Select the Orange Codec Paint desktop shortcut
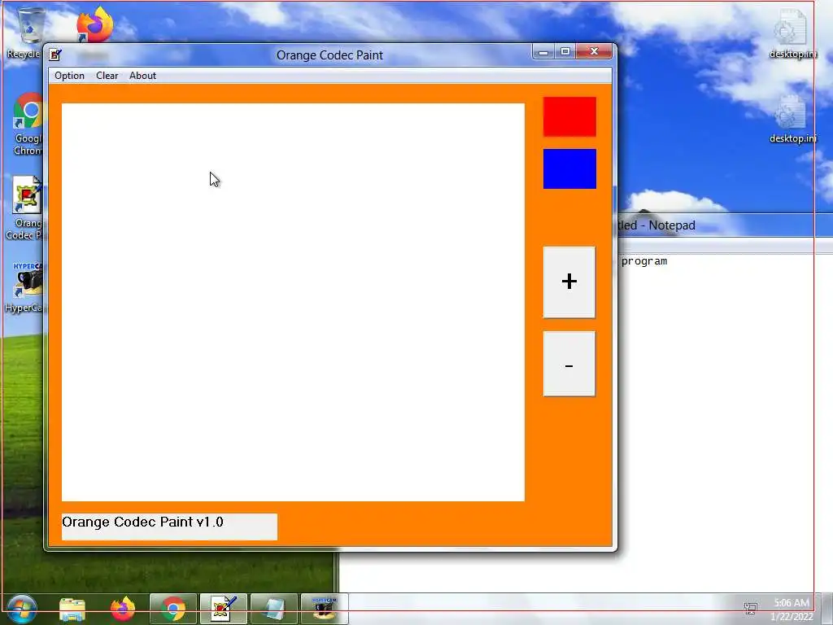Image resolution: width=833 pixels, height=625 pixels. [x=25, y=208]
